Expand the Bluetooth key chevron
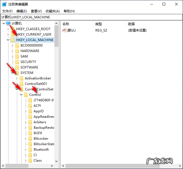Image resolution: width=183 pixels, height=169 pixels. tap(26, 150)
